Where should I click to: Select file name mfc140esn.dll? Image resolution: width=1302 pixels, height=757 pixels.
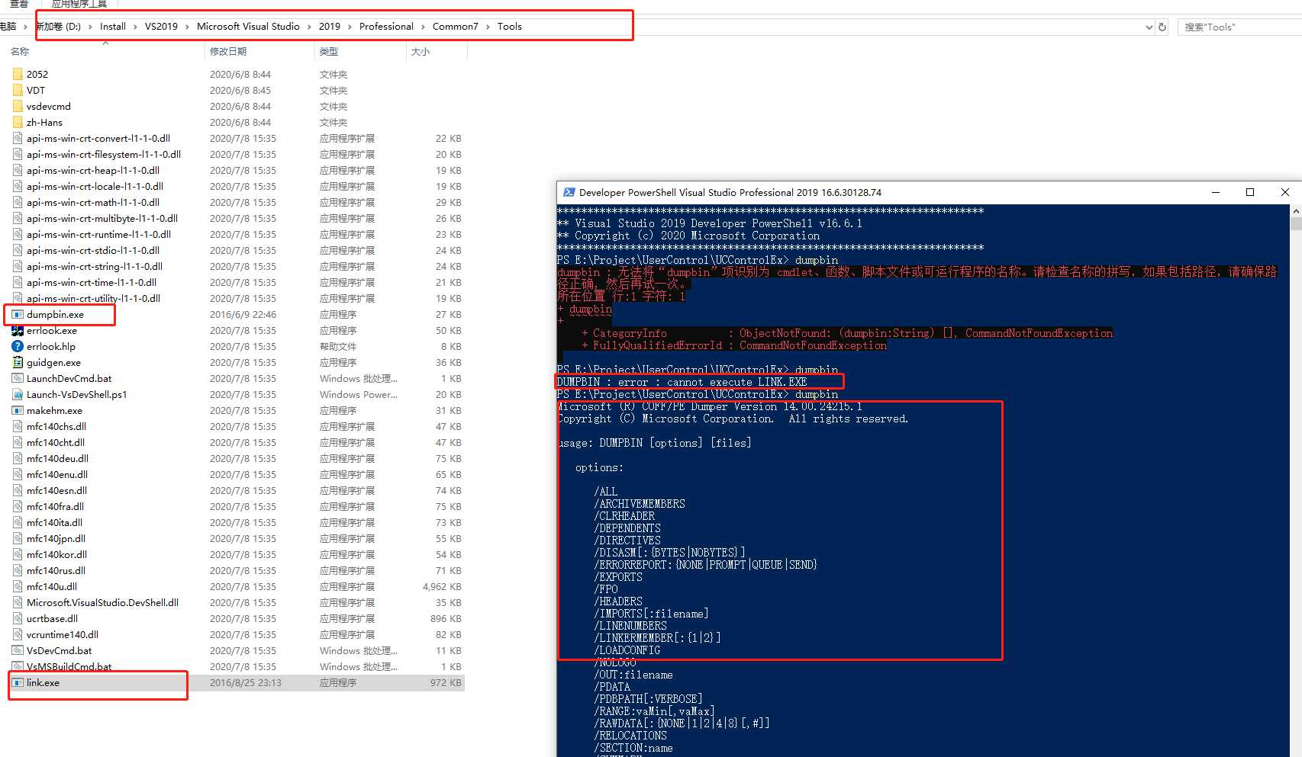pyautogui.click(x=56, y=490)
